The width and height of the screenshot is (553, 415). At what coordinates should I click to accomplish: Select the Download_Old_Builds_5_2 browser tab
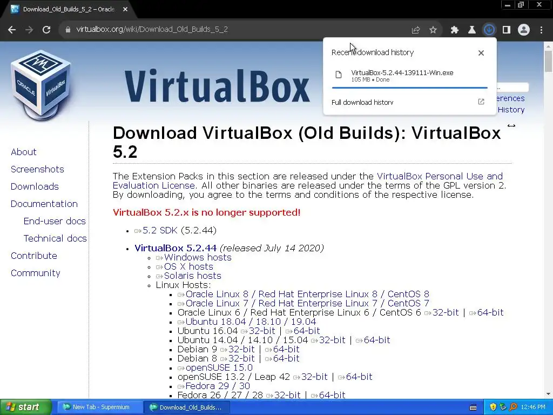(69, 9)
